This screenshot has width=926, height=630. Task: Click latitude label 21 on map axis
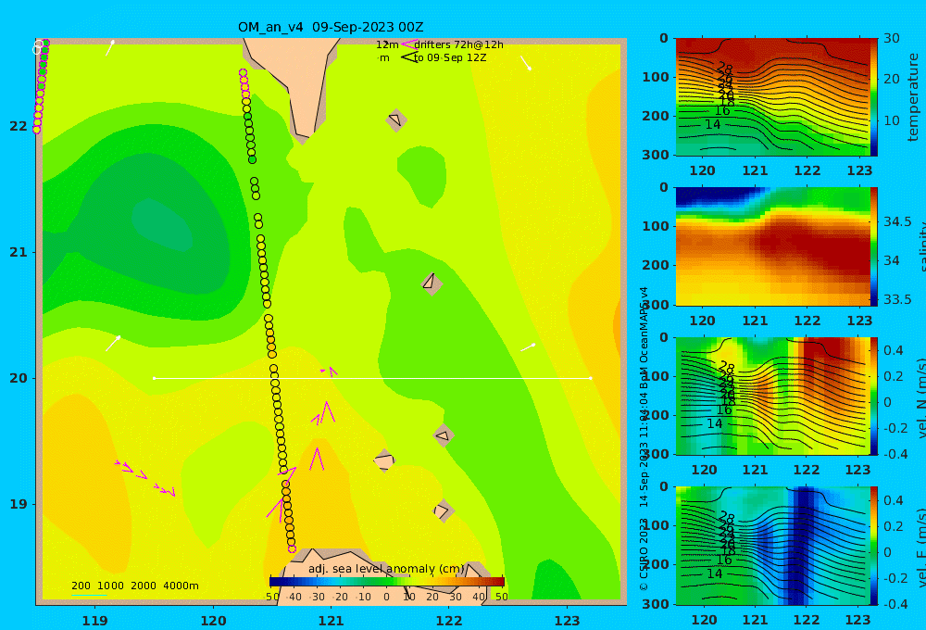[19, 252]
